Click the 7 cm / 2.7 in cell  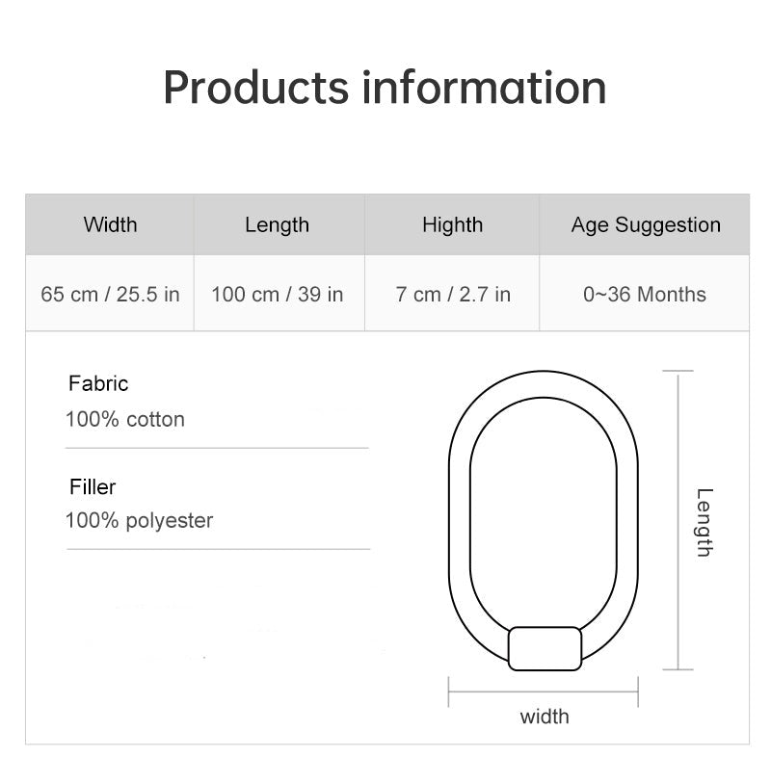452,294
